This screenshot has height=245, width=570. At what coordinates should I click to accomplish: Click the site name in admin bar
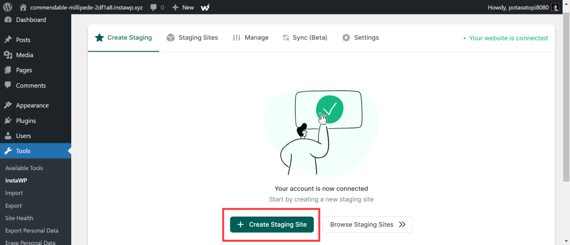pos(86,7)
